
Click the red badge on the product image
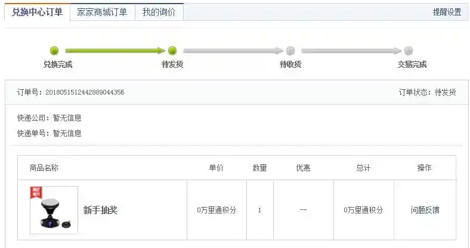pos(36,193)
